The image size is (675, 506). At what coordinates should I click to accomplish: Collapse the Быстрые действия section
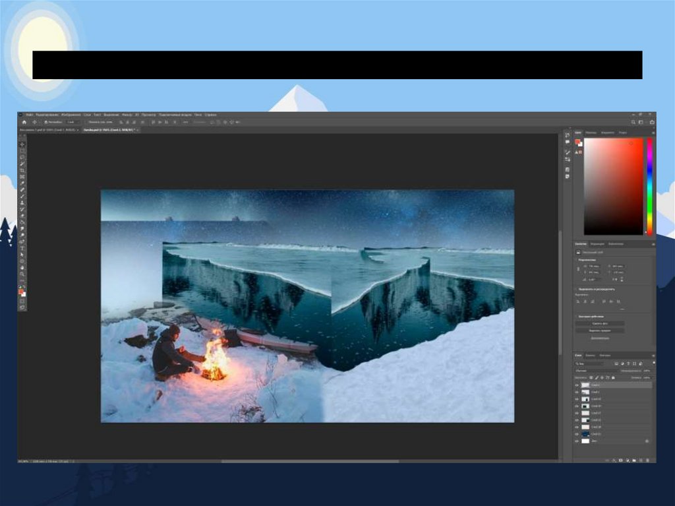[x=577, y=317]
